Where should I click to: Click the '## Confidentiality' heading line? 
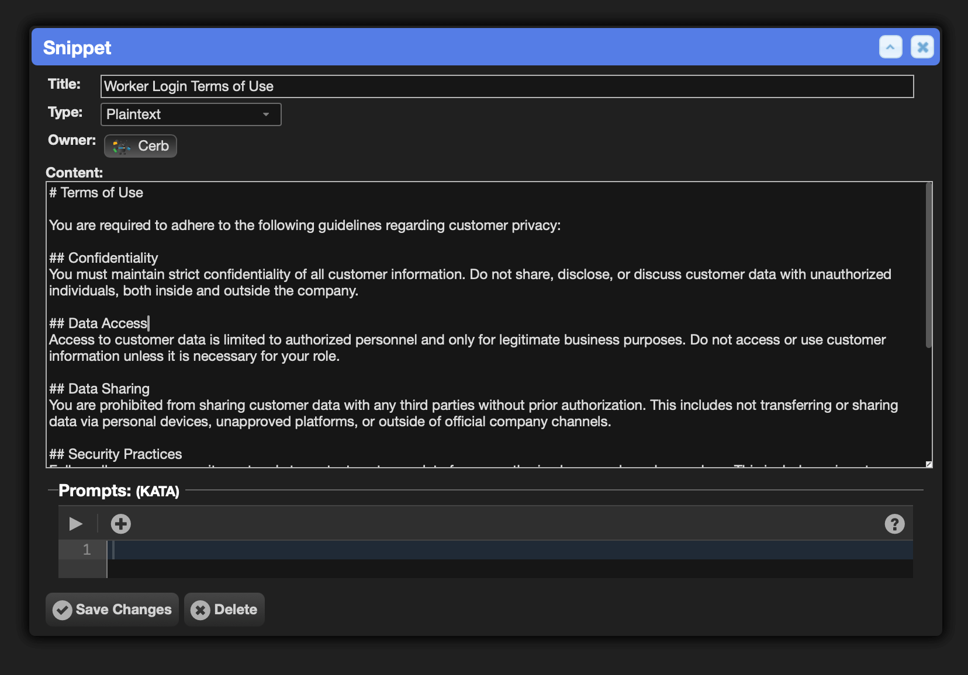(x=104, y=258)
